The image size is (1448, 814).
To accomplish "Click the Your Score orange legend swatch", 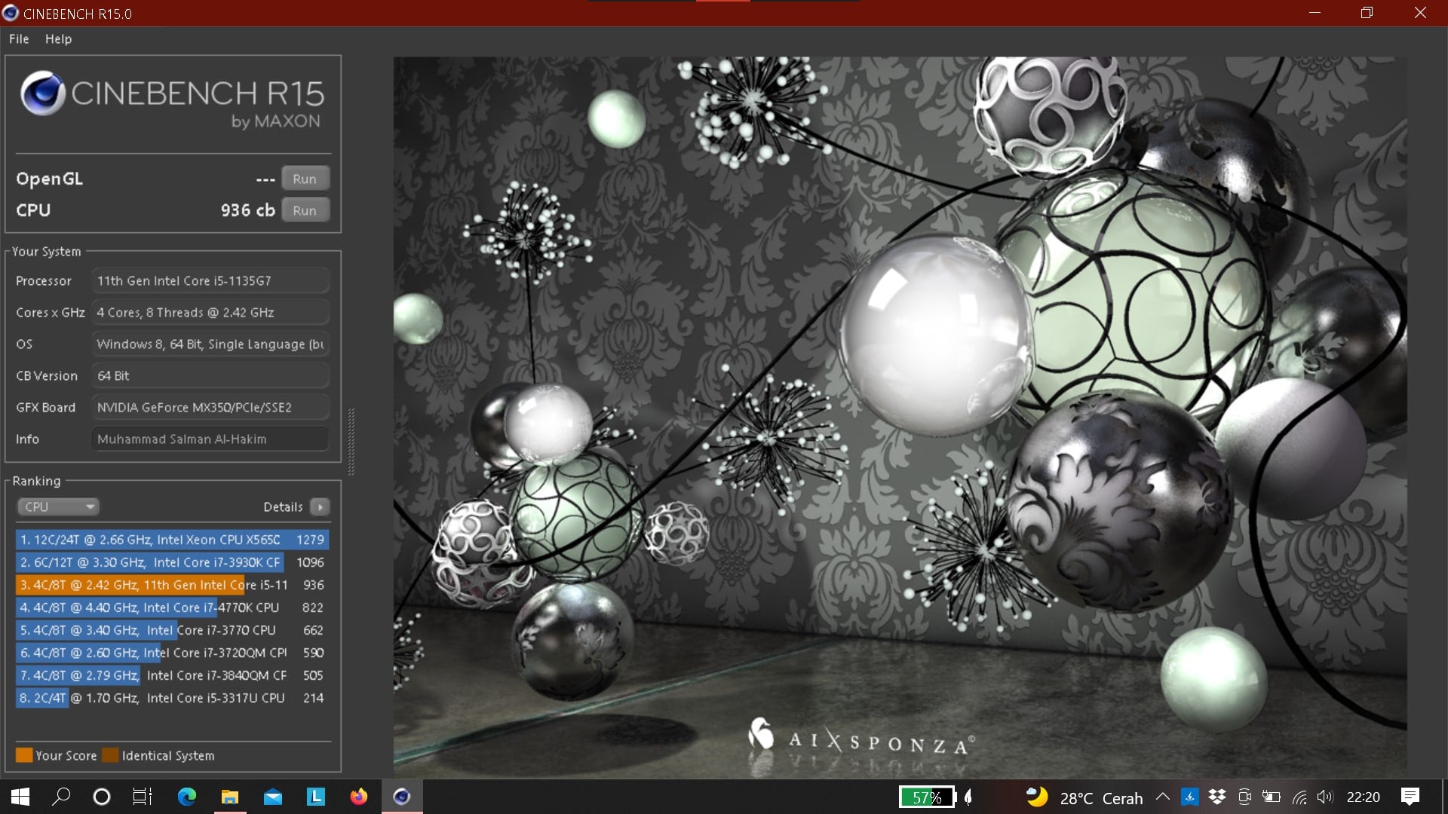I will point(24,755).
